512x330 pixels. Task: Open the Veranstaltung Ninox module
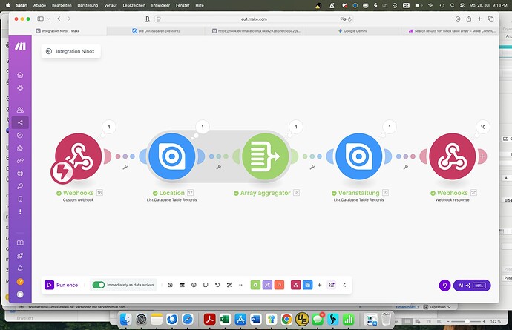(x=359, y=156)
